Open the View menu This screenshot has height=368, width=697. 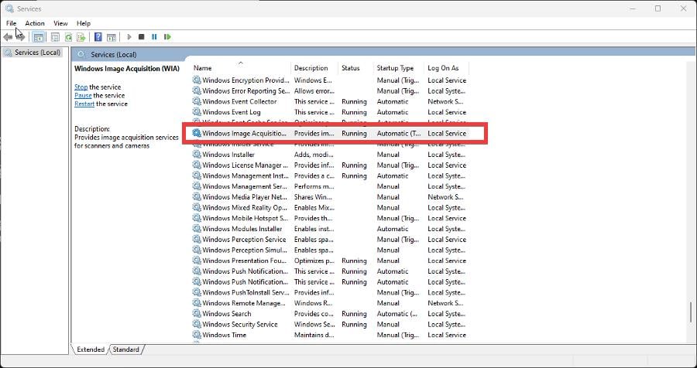click(x=60, y=23)
